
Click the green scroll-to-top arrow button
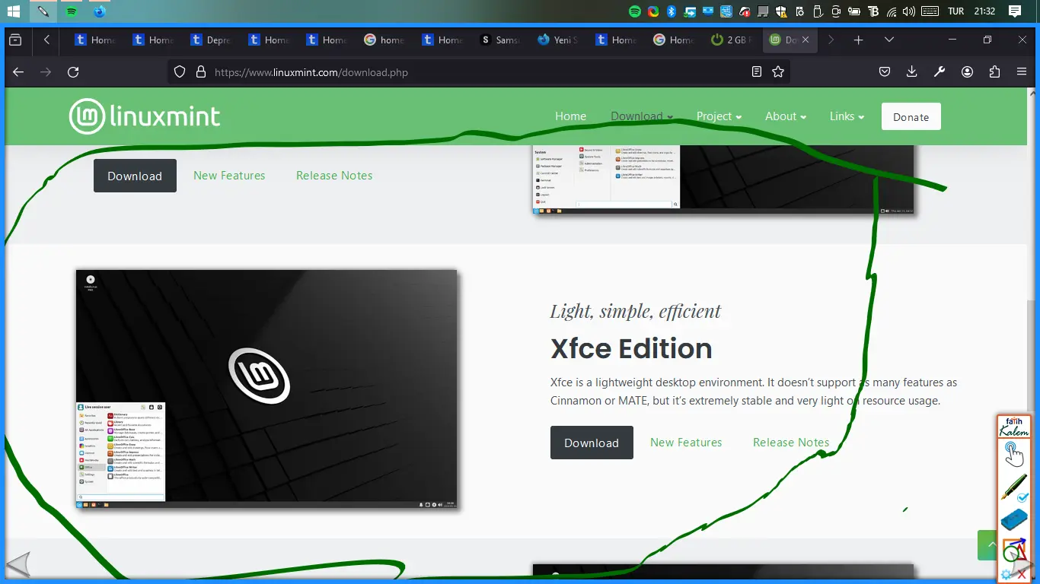987,545
